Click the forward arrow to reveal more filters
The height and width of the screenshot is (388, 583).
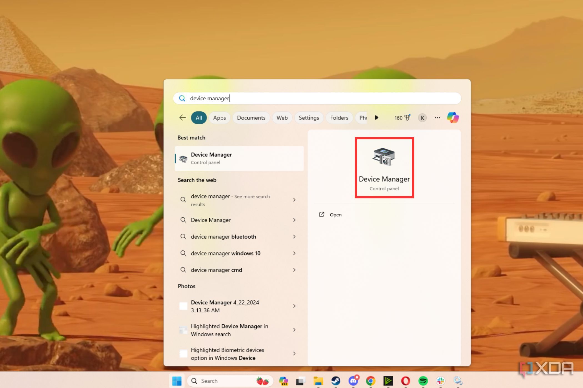pos(376,118)
